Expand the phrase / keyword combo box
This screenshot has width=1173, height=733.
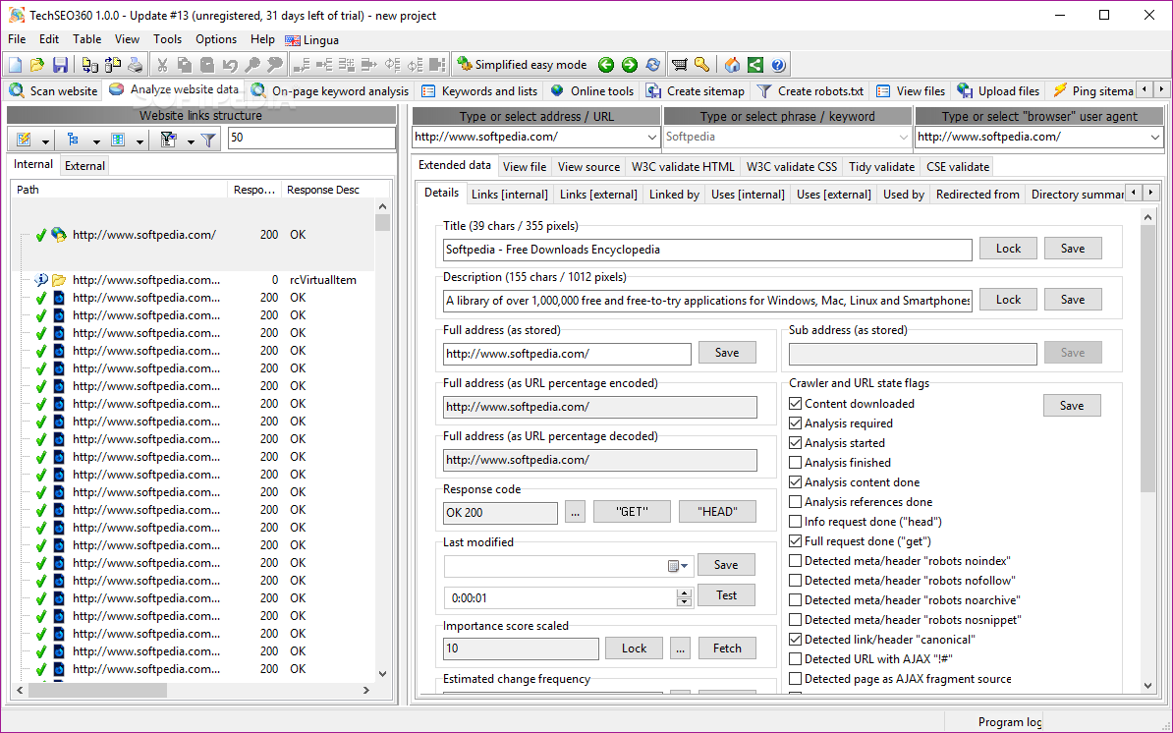tap(902, 137)
